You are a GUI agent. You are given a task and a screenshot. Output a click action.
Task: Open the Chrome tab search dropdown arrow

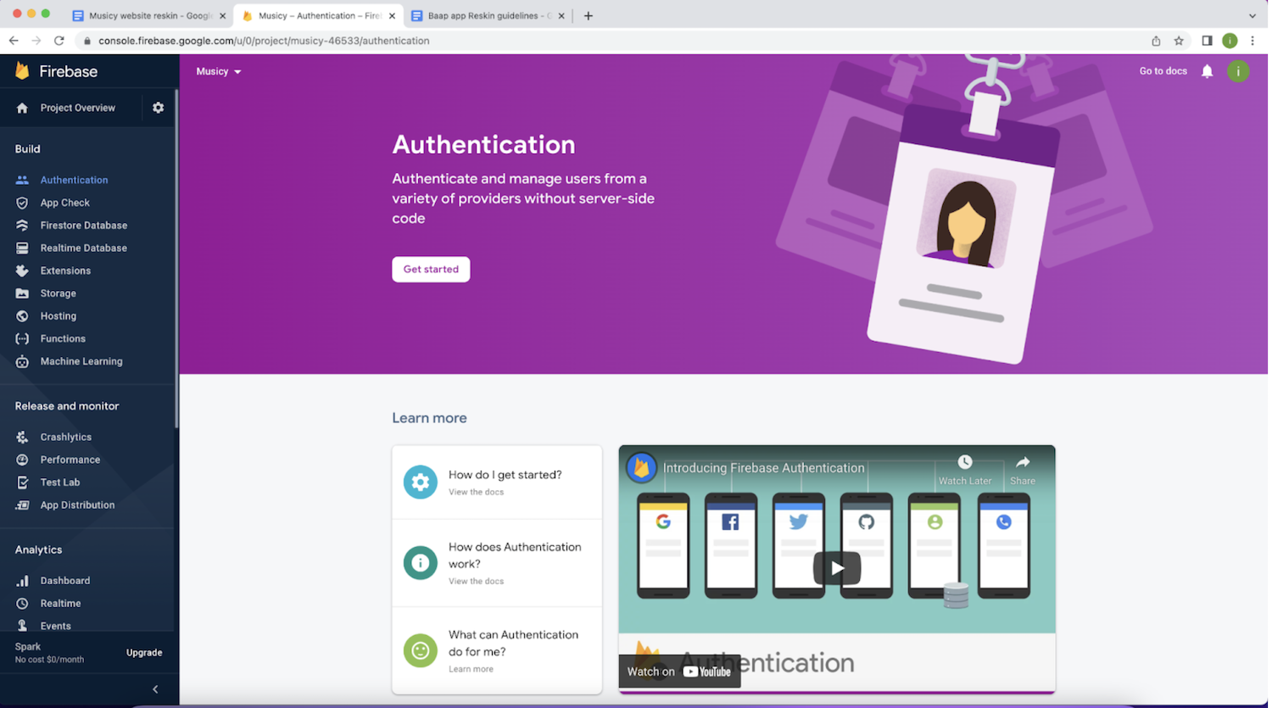pyautogui.click(x=1252, y=15)
